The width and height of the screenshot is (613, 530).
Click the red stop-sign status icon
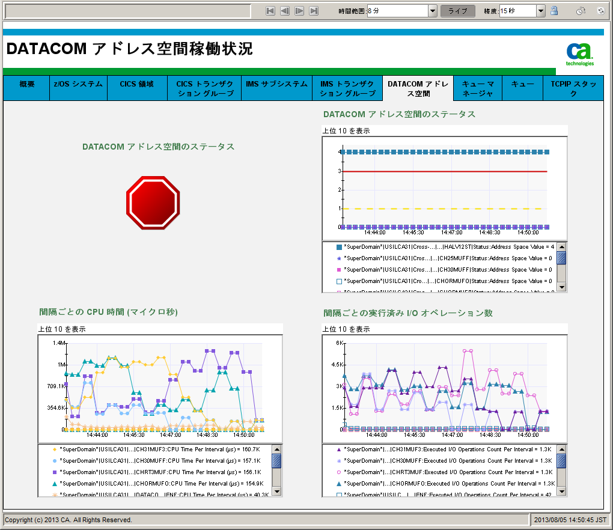pyautogui.click(x=153, y=202)
